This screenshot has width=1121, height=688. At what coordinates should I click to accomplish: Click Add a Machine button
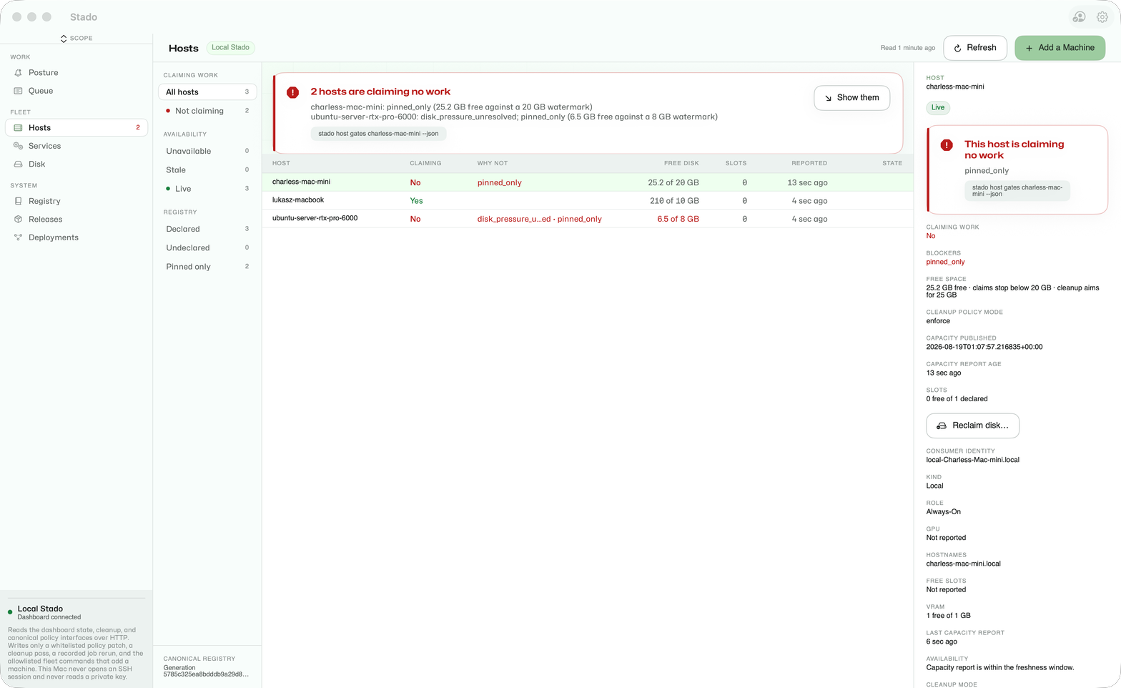click(x=1060, y=48)
